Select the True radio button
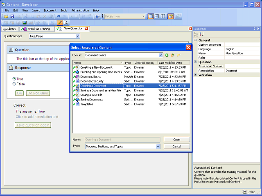 pos(14,79)
